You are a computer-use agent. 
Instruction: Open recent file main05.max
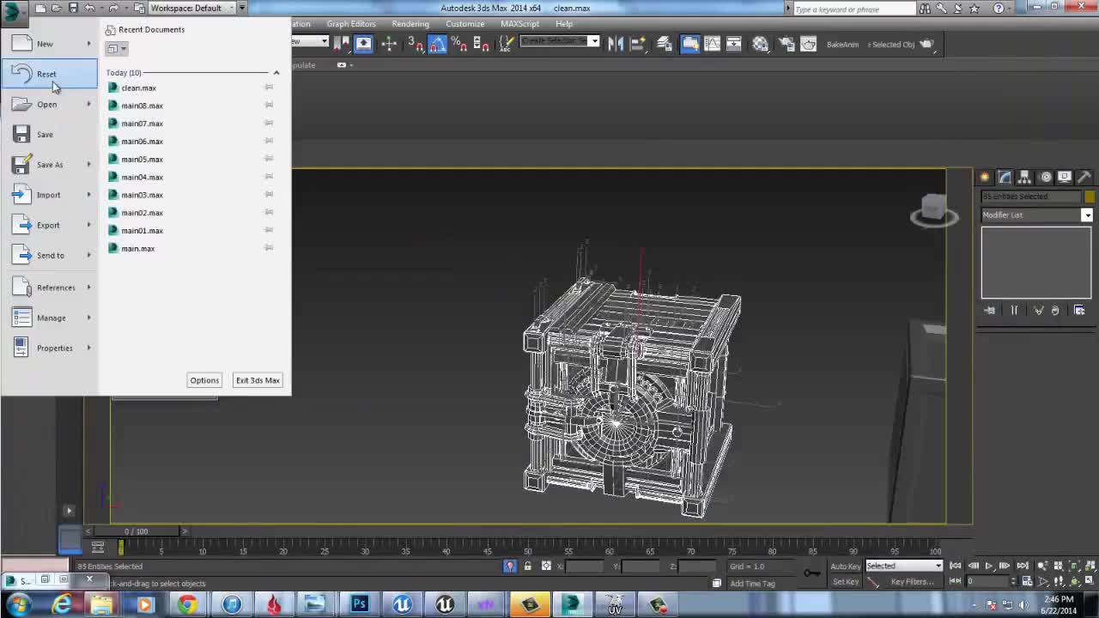click(x=142, y=160)
